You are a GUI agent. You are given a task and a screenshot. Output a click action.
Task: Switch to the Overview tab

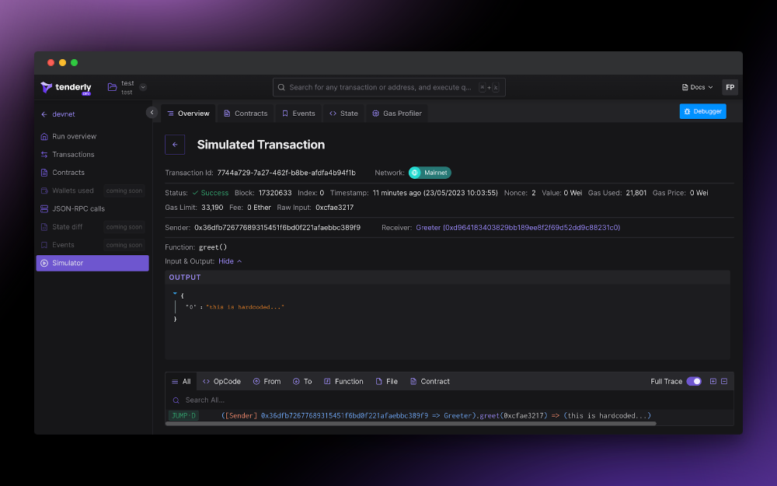click(188, 114)
